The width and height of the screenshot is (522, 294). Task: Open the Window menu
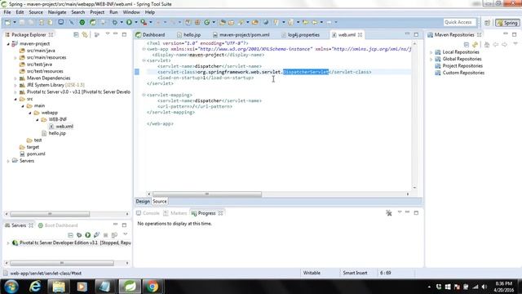[x=131, y=12]
